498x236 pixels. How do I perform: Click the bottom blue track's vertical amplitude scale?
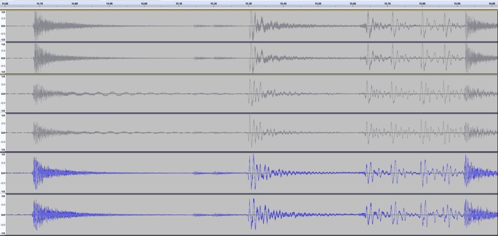pos(3,214)
